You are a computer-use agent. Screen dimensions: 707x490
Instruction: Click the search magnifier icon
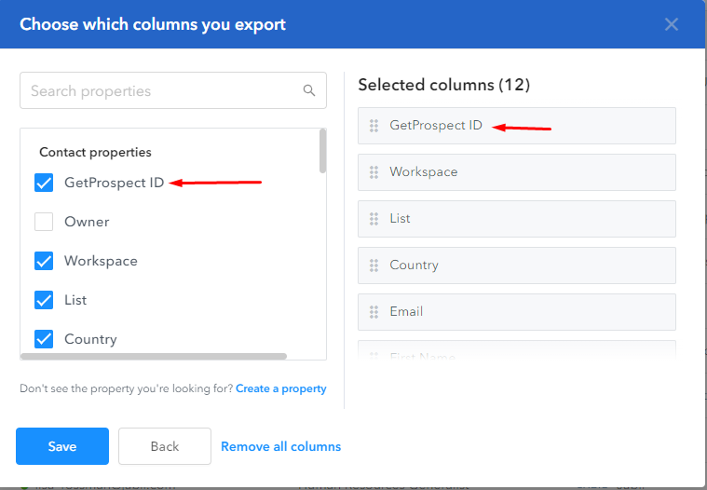[309, 90]
